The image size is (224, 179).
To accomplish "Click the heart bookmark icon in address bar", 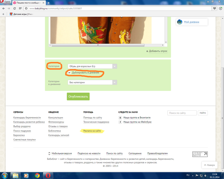I will click(214, 8).
